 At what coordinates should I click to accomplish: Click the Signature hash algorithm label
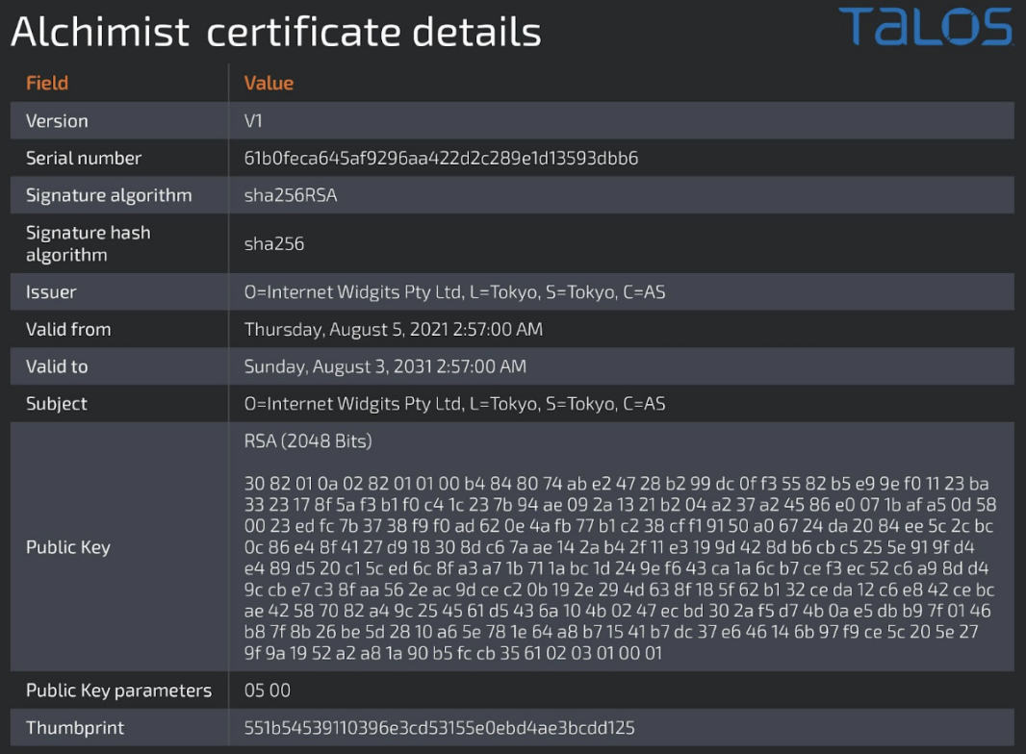pos(88,243)
